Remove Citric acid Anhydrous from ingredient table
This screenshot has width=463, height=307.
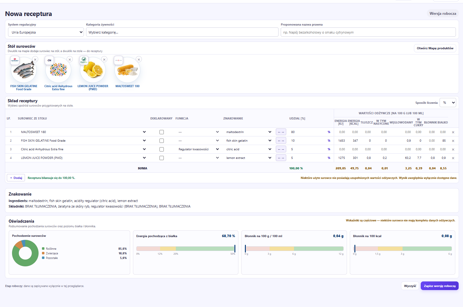tap(70, 59)
